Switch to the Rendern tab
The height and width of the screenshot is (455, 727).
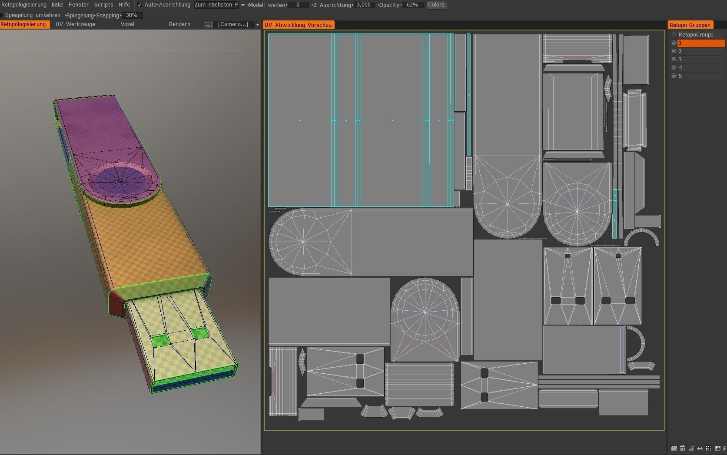tap(179, 24)
